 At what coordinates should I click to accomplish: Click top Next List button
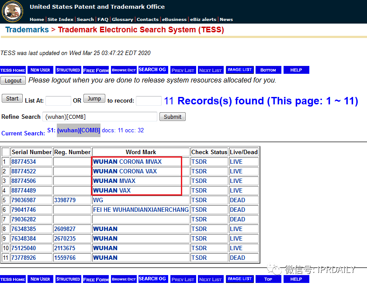211,70
